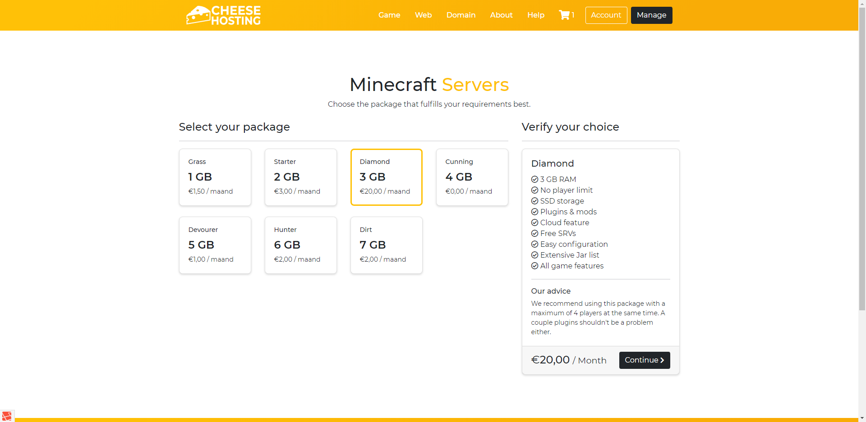Click the check icon beside SSD storage
This screenshot has width=866, height=422.
pyautogui.click(x=534, y=201)
